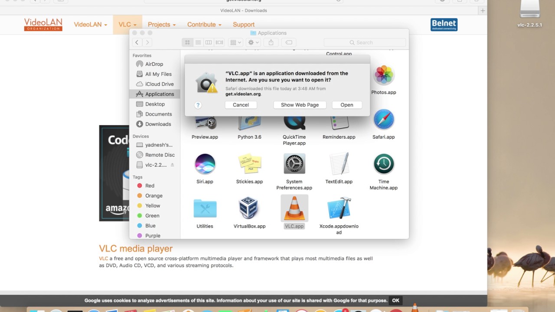Select the Siri.app icon
Viewport: 555px width, 312px height.
(205, 164)
